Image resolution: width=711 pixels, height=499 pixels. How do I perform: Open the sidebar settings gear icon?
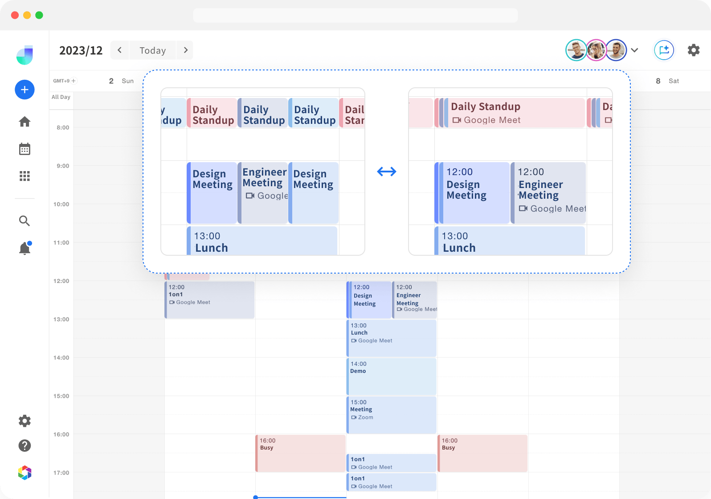tap(25, 421)
